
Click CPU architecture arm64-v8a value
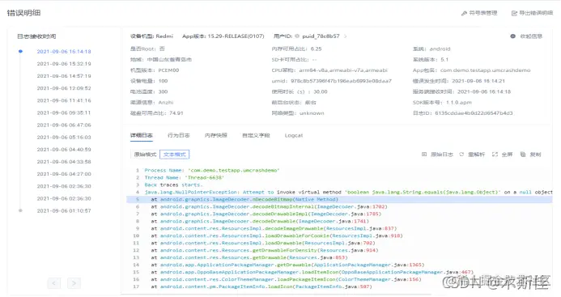point(343,70)
